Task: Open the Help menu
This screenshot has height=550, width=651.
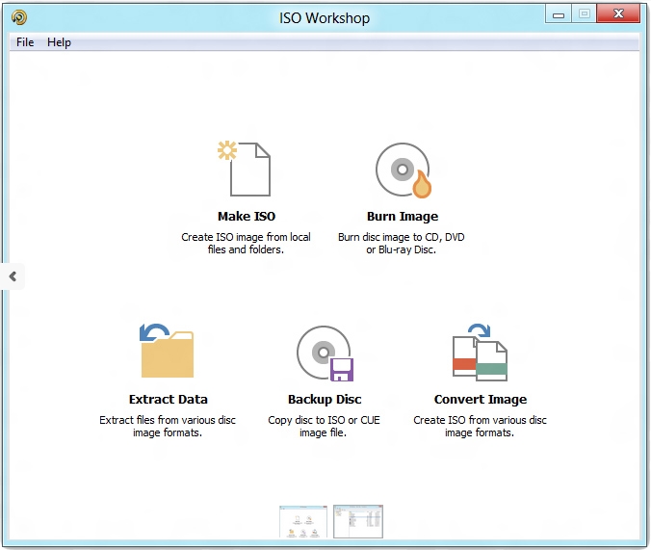Action: tap(59, 42)
